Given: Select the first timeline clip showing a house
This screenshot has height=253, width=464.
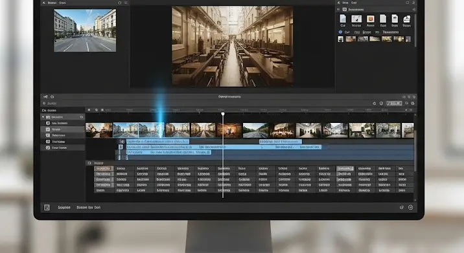Looking at the screenshot, I should [99, 130].
